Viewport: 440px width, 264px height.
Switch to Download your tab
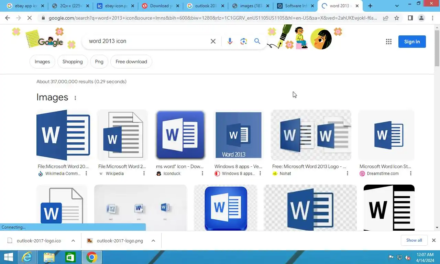161,6
